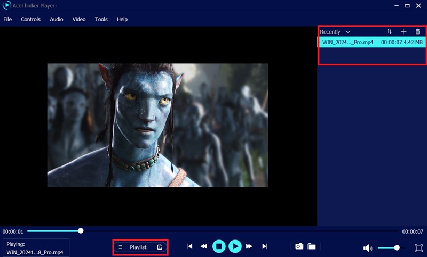Screen dimensions: 427x257
Task: Open the Tools menu
Action: point(101,19)
